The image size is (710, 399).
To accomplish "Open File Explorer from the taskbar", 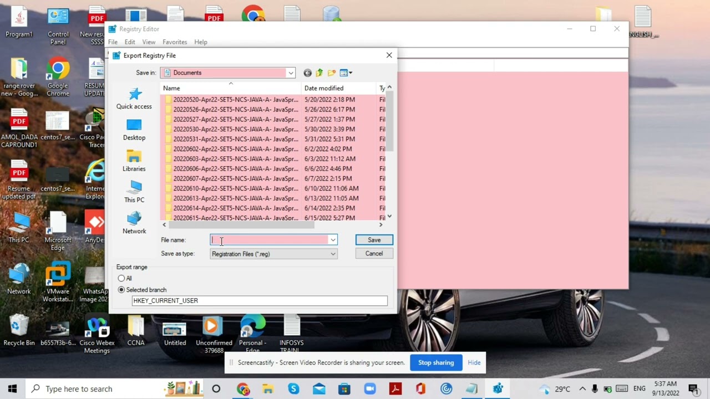I will pyautogui.click(x=268, y=388).
